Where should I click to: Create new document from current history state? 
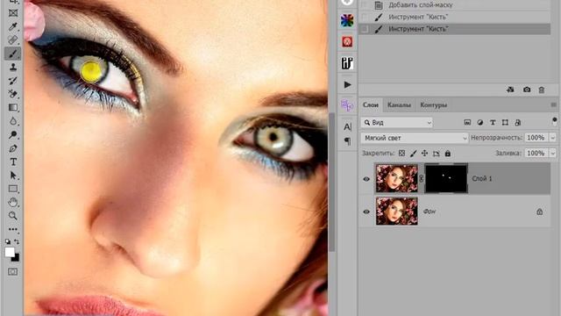pyautogui.click(x=510, y=90)
